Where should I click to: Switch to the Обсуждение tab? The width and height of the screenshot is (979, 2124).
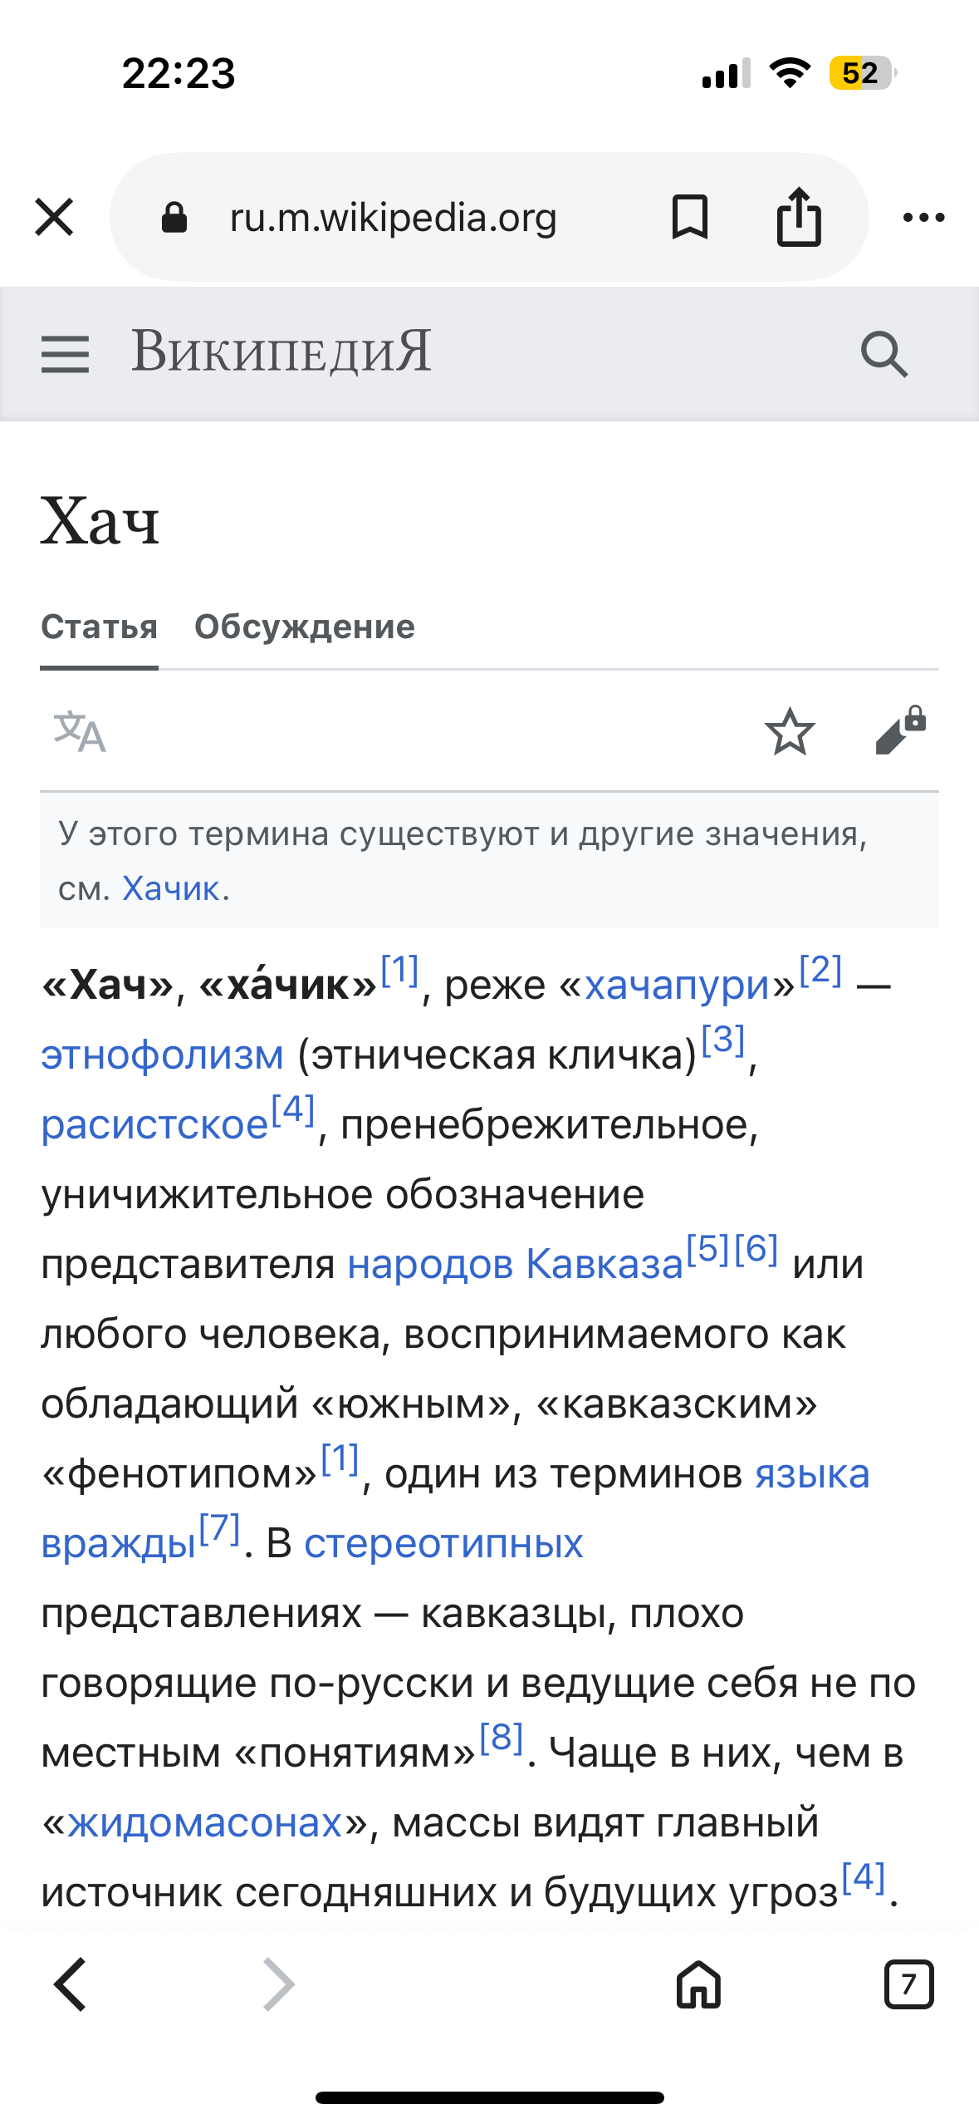click(304, 627)
